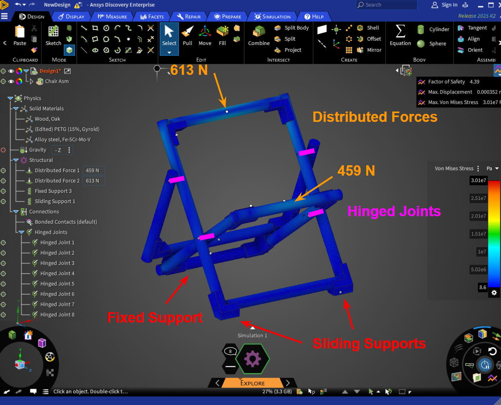Switch to the Simulation tab
Image resolution: width=501 pixels, height=405 pixels.
(x=273, y=16)
